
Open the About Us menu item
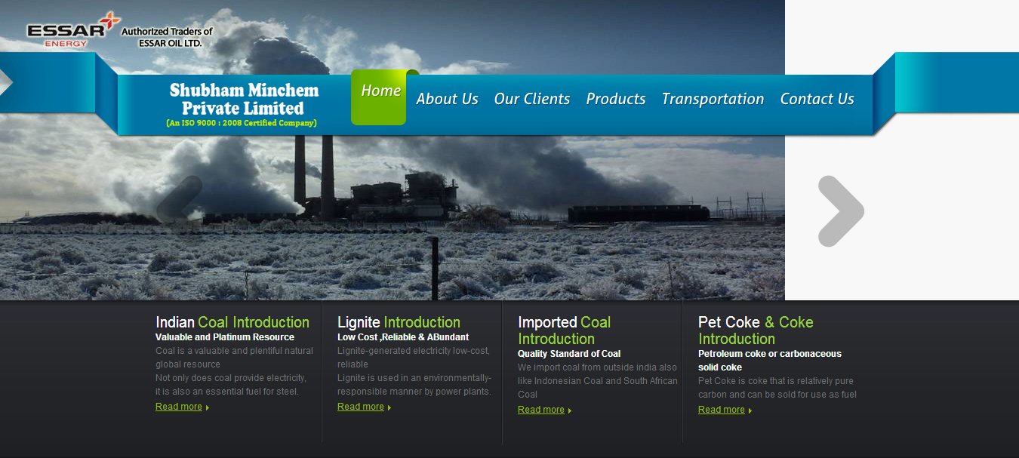(447, 99)
